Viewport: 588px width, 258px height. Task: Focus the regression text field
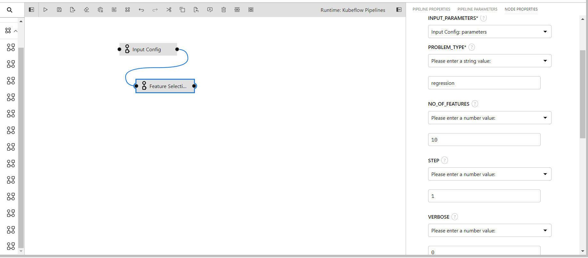[484, 83]
